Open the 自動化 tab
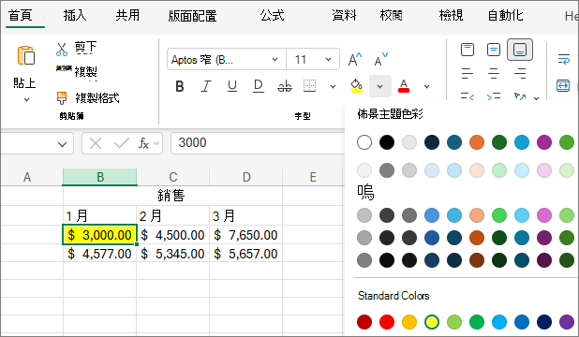 pyautogui.click(x=505, y=16)
